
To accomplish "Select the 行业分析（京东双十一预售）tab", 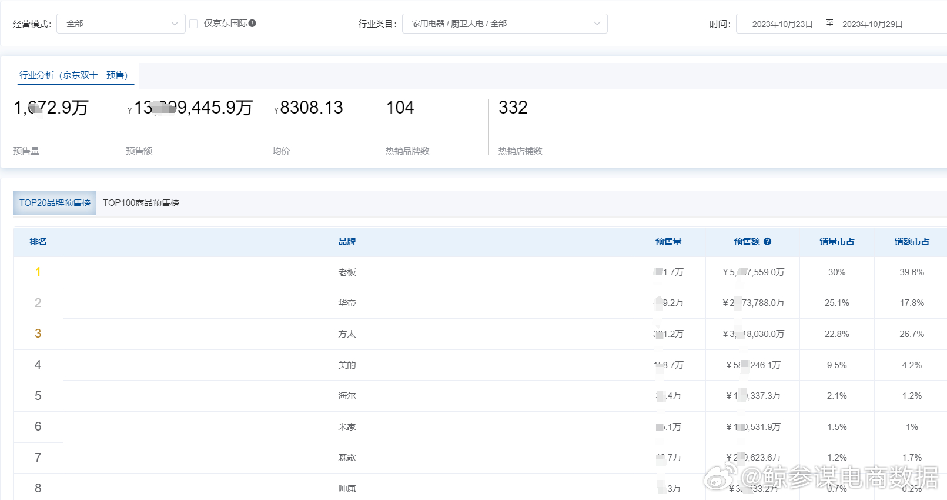I will [x=76, y=75].
